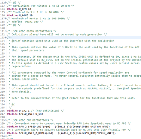Click 'Definitions placed here will not be erased' line
Image resolution: width=141 pixels, height=139 pixels.
[57, 34]
